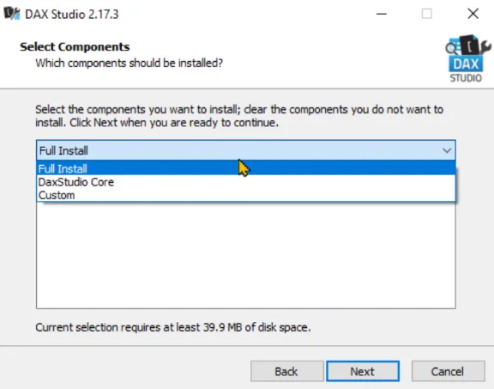This screenshot has width=494, height=389.
Task: Click the component selection instruction paragraph
Action: coord(239,116)
